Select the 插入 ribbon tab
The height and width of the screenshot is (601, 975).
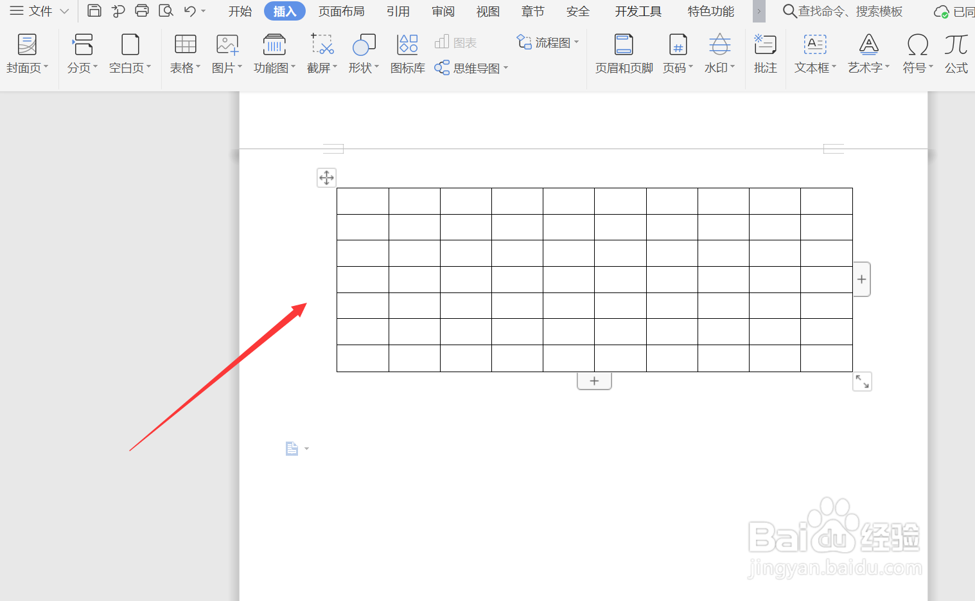pos(285,12)
